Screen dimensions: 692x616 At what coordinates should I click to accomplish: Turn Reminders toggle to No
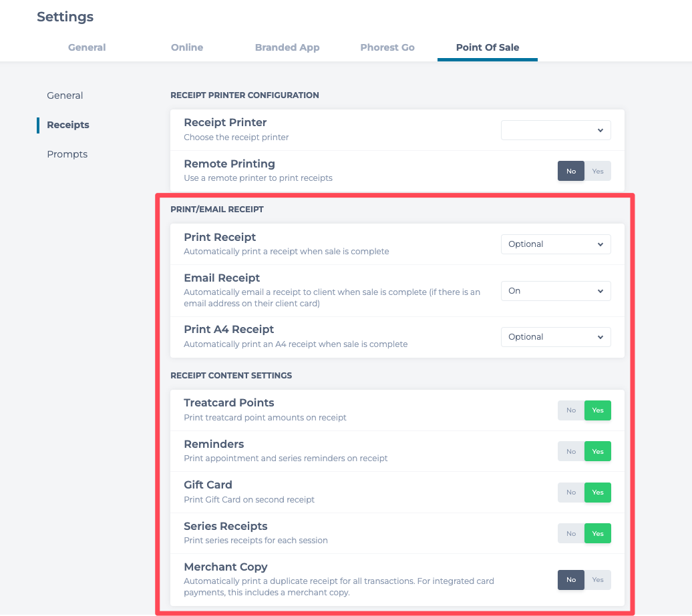[571, 452]
